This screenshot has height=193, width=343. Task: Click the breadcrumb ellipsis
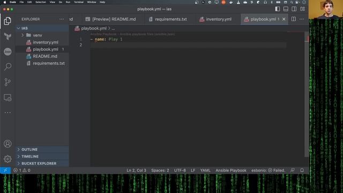click(x=113, y=28)
